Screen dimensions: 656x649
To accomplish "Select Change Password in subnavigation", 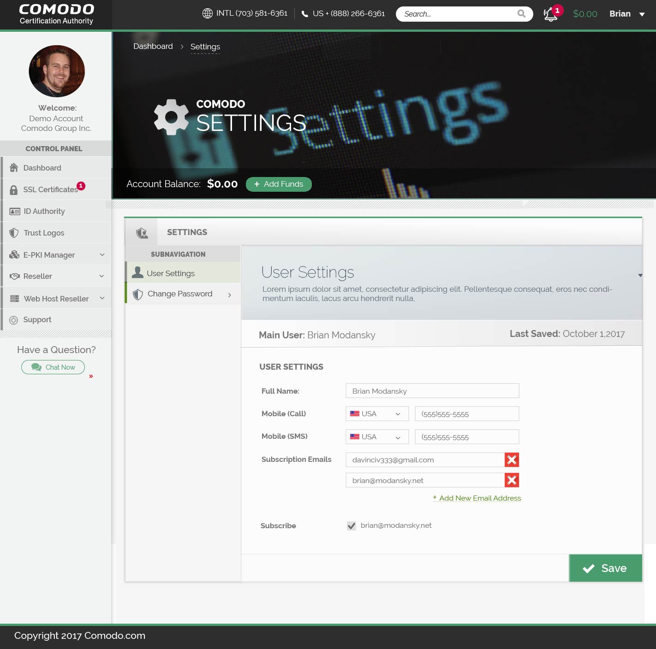I will point(183,294).
